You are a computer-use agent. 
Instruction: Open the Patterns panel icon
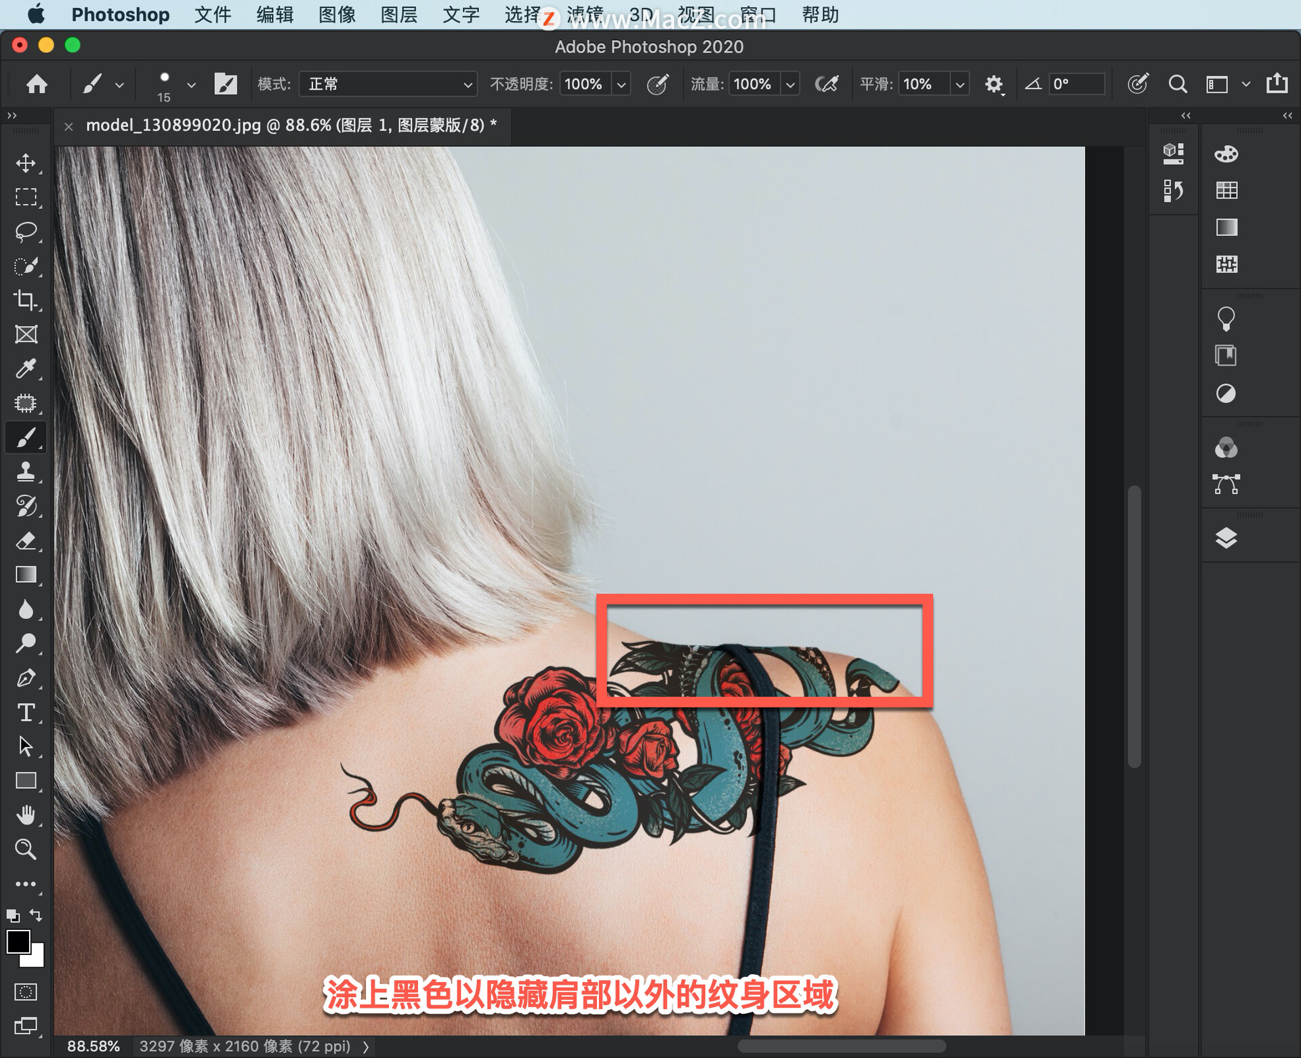click(x=1226, y=264)
